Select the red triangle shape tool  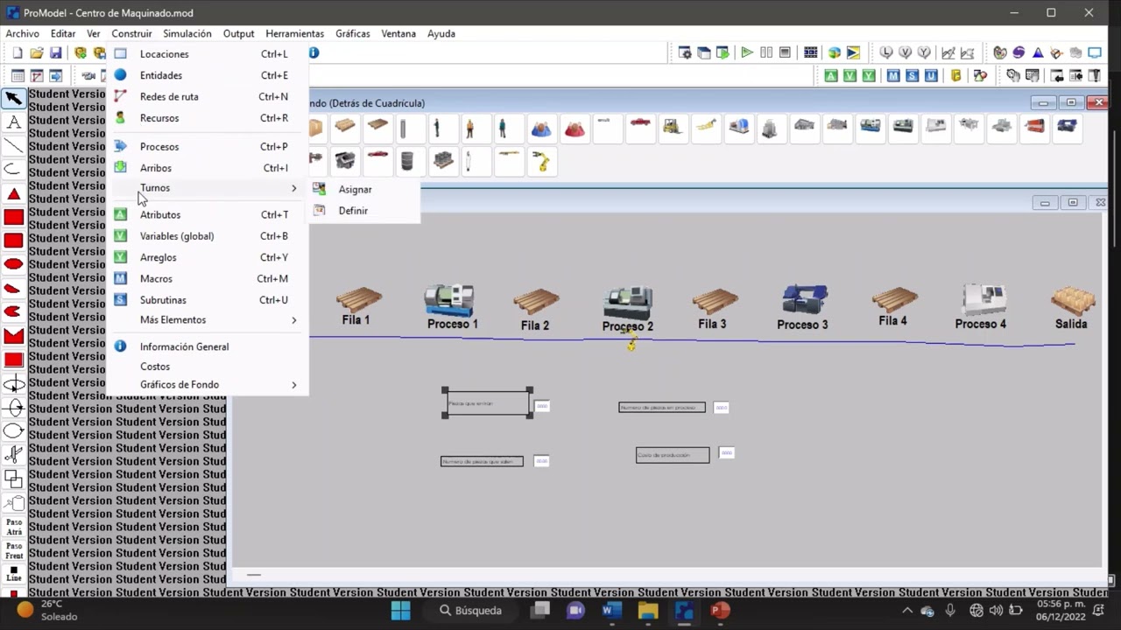[13, 193]
